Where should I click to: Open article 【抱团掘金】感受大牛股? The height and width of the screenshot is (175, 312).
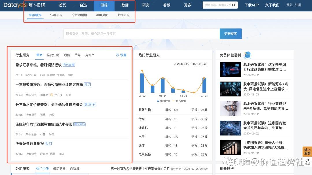pos(265,145)
